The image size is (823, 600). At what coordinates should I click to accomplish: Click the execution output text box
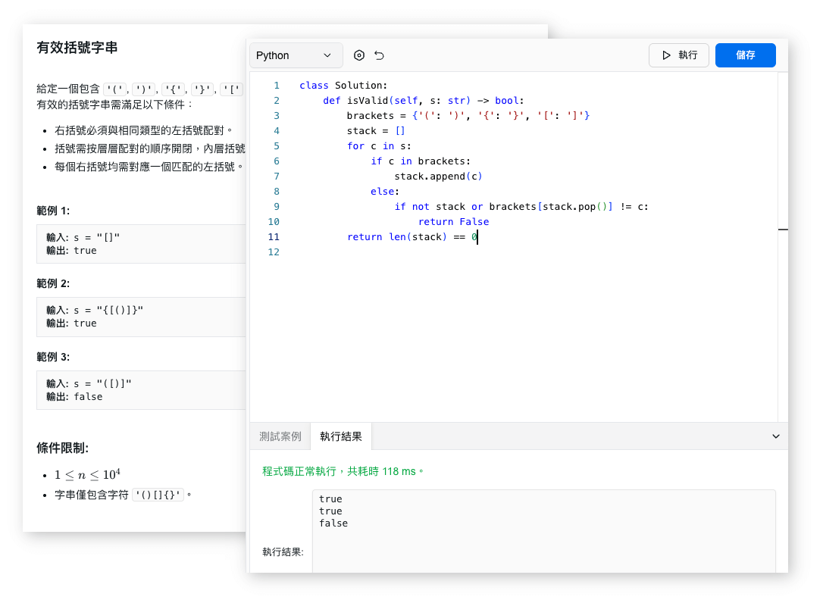[x=543, y=530]
